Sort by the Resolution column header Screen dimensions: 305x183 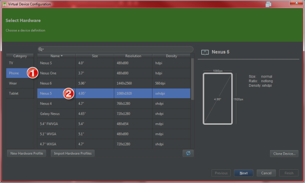tap(133, 56)
